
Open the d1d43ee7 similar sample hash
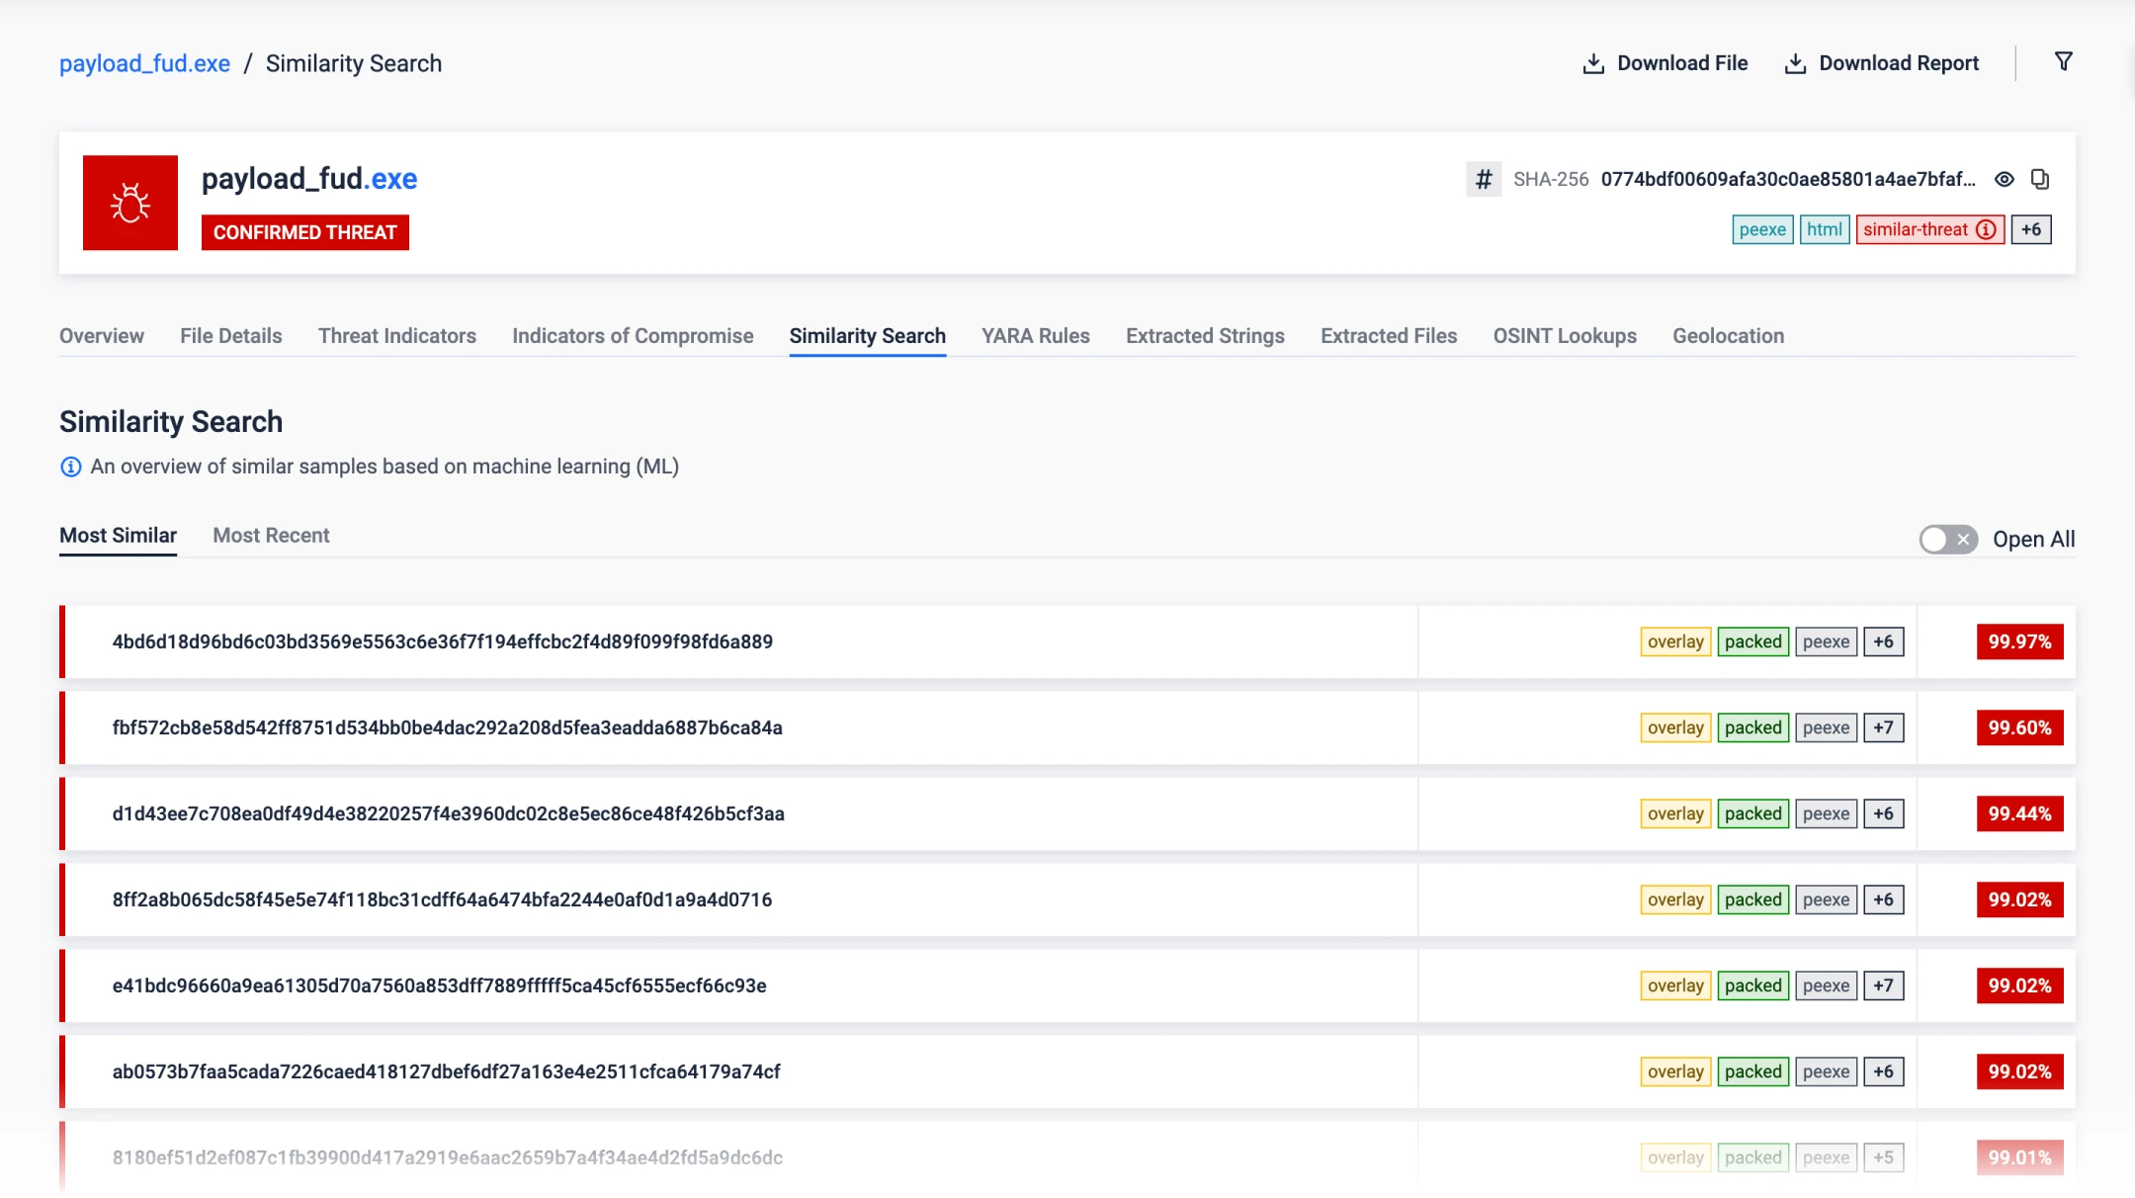[448, 814]
